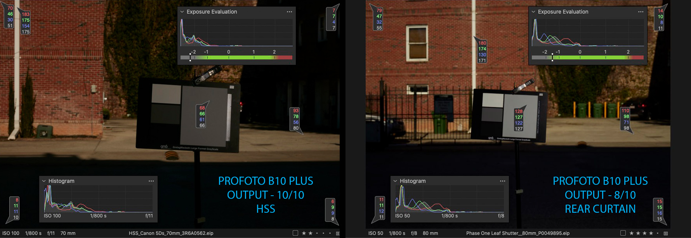Select the color readout showing 70 46 30 51
Image resolution: width=691 pixels, height=238 pixels.
click(x=10, y=17)
